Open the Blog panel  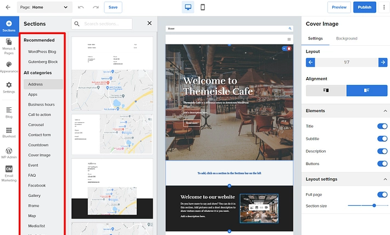pyautogui.click(x=9, y=112)
